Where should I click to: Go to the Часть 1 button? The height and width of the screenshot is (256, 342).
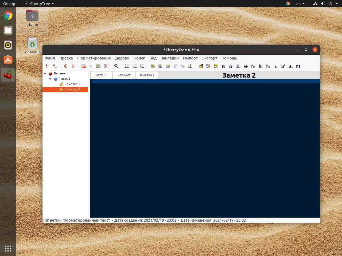click(101, 75)
